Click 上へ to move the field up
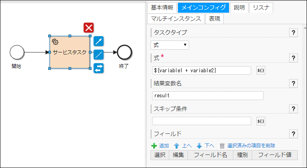This screenshot has height=168, width=307. 183,146
